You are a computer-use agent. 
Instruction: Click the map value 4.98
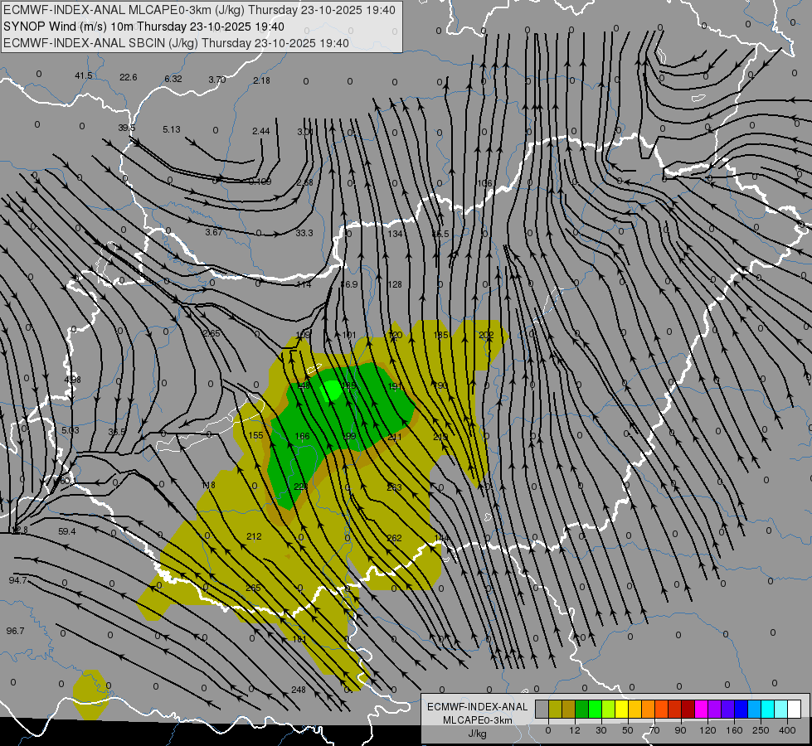(72, 380)
